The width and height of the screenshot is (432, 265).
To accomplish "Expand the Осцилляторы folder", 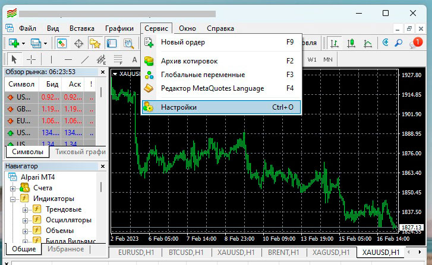I will point(25,221).
